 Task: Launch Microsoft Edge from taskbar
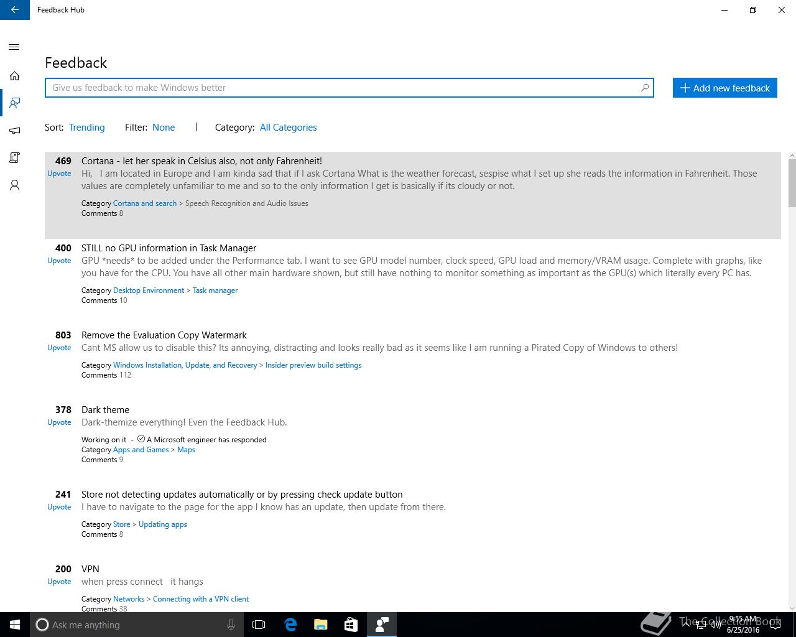[290, 625]
